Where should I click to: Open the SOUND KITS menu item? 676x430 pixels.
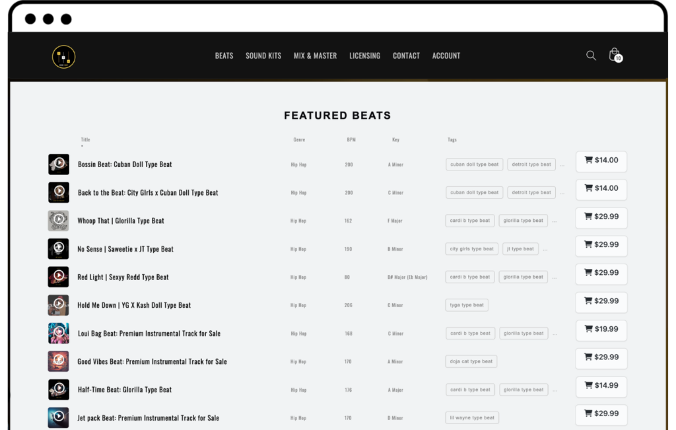coord(263,55)
